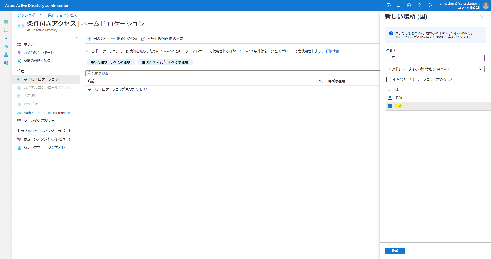Open the Dashboard icon in left rail
The image size is (491, 259).
[x=6, y=22]
